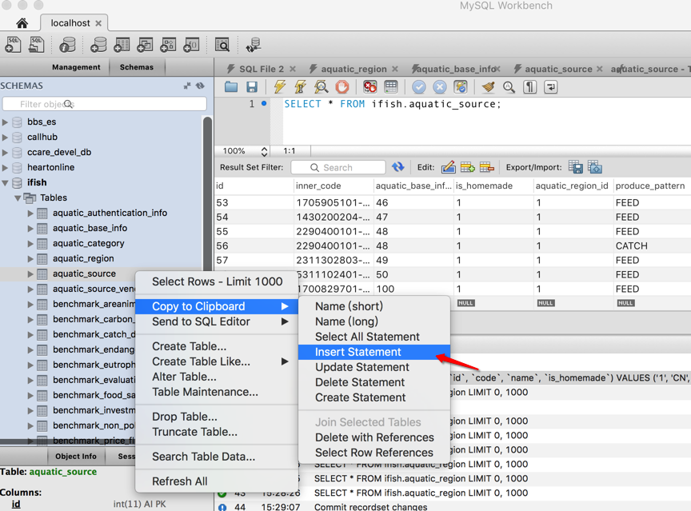Toggle autocommit mode icon
The height and width of the screenshot is (511, 691).
coord(461,87)
